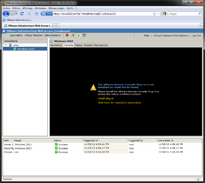Sort tasks by Target column header
The image size is (205, 183).
coord(33,140)
